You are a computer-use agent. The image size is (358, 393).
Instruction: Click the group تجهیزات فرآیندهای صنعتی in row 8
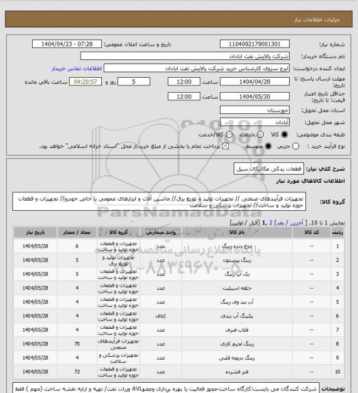[118, 344]
